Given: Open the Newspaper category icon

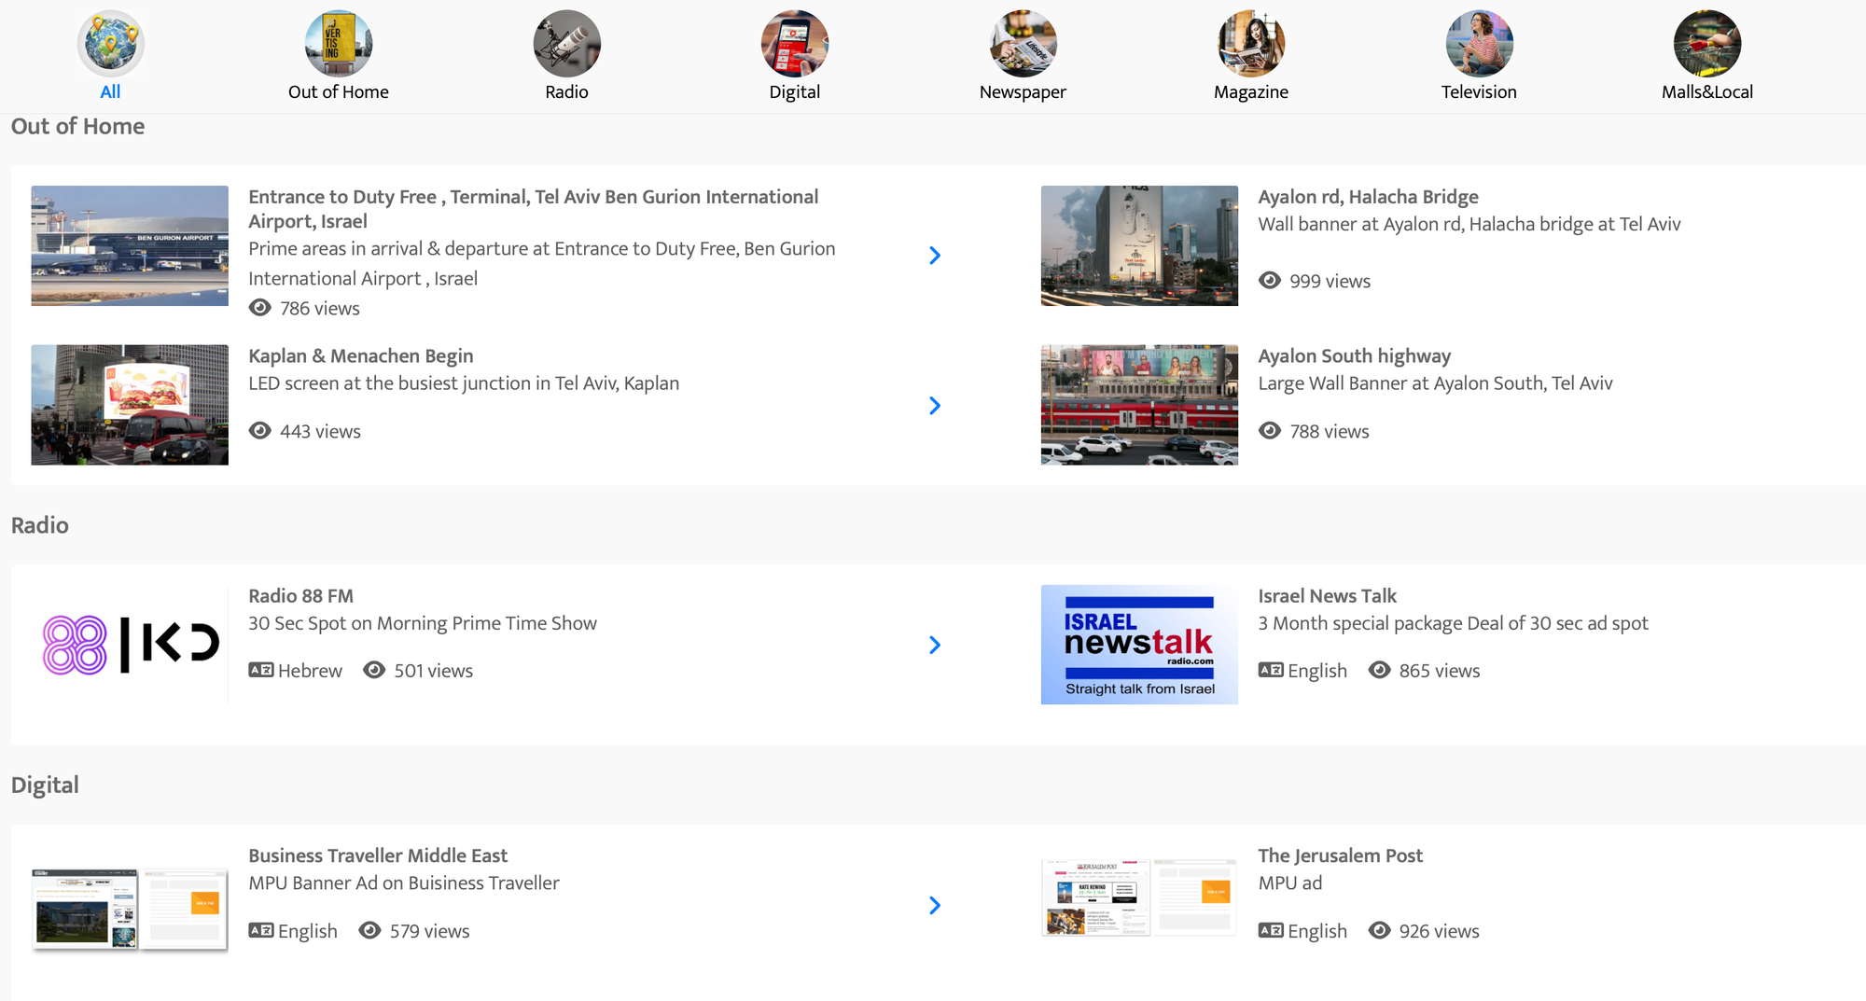Looking at the screenshot, I should coord(1024,44).
